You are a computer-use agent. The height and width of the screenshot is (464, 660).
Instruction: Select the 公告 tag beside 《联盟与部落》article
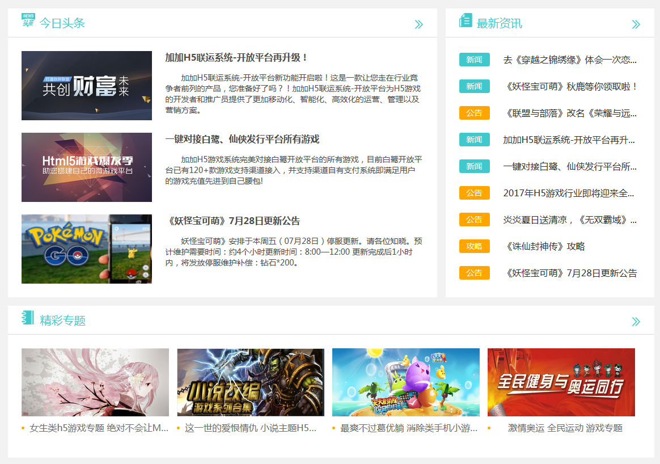[x=474, y=113]
